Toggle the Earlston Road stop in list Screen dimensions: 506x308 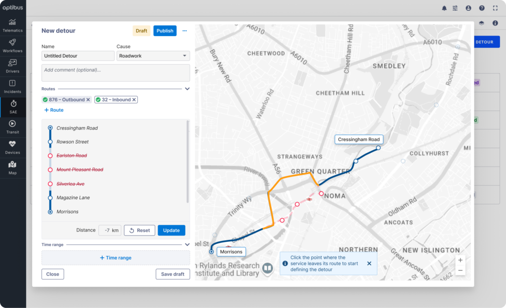pos(50,156)
